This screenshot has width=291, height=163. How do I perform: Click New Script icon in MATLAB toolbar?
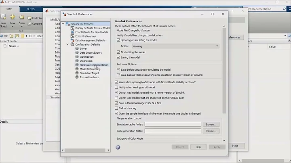[3, 17]
